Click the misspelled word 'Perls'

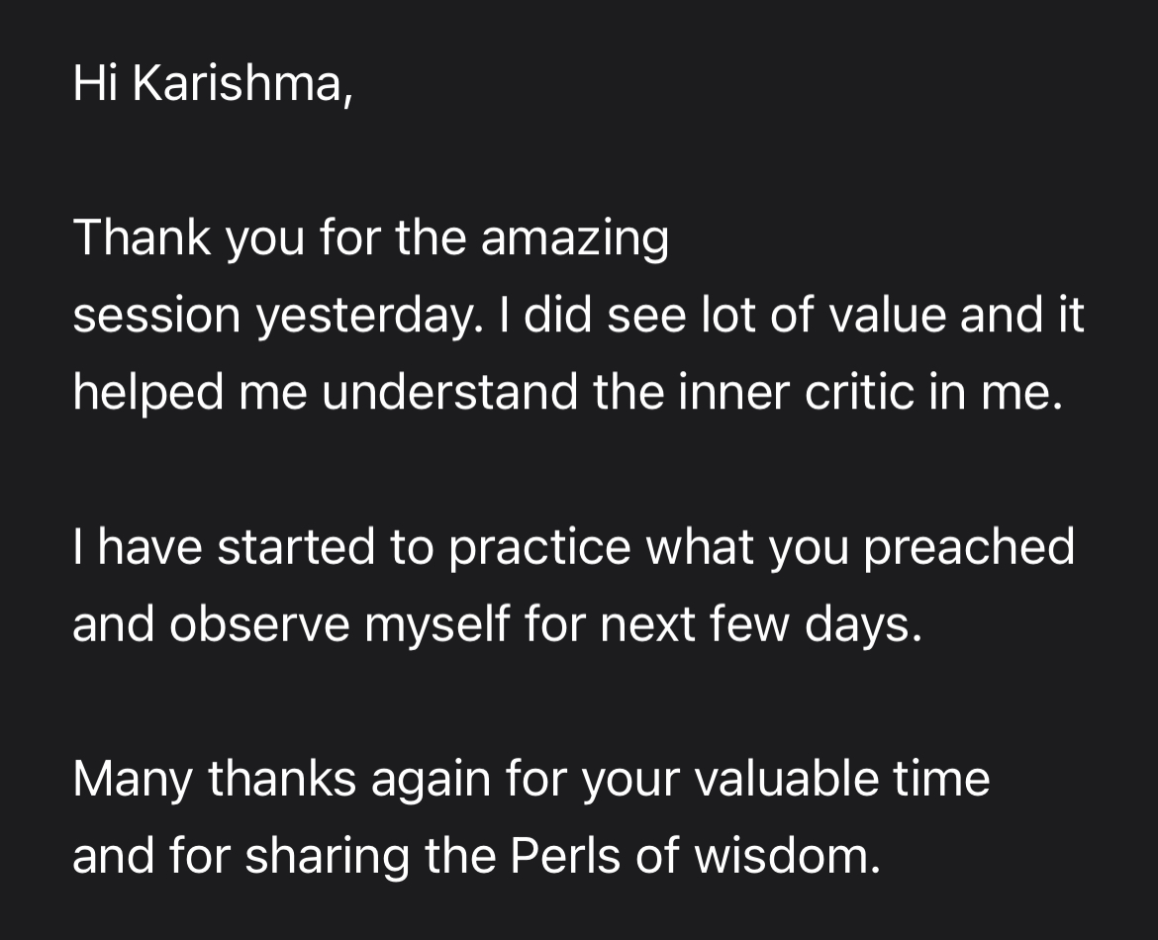tap(565, 855)
